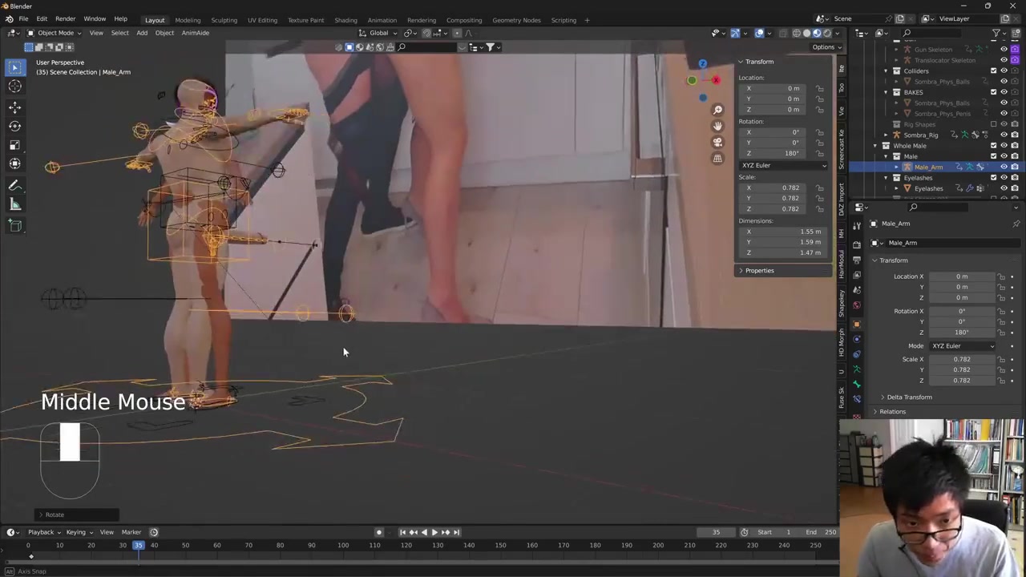Play the animation in timeline

(x=434, y=532)
